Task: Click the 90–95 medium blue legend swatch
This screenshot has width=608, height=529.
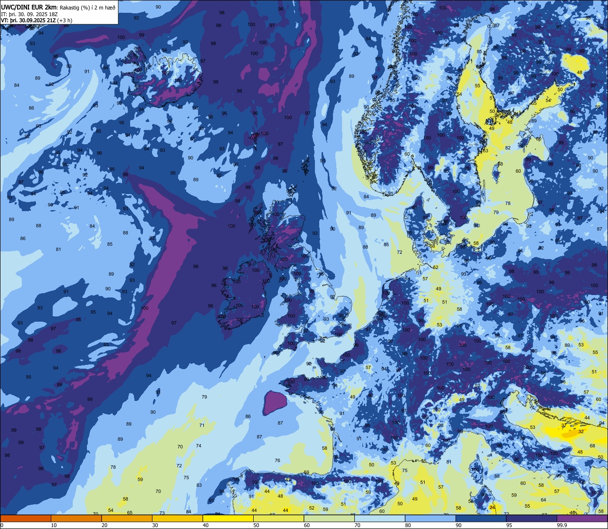Action: click(481, 519)
